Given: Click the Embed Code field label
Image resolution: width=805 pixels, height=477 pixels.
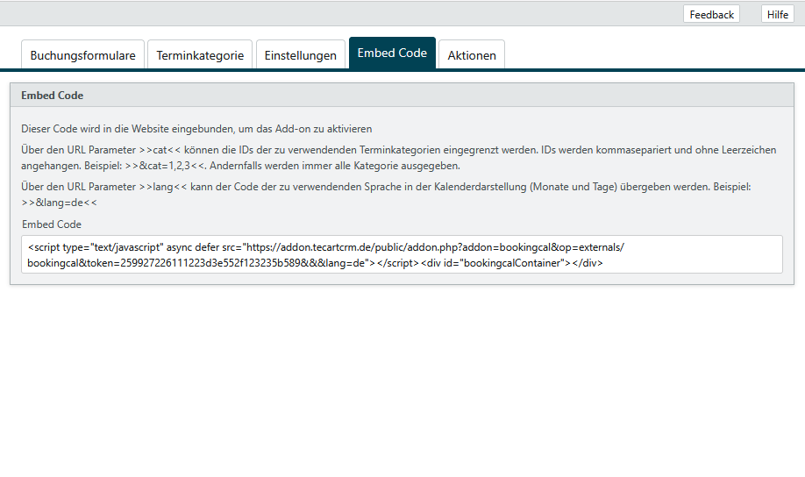Looking at the screenshot, I should pyautogui.click(x=52, y=224).
